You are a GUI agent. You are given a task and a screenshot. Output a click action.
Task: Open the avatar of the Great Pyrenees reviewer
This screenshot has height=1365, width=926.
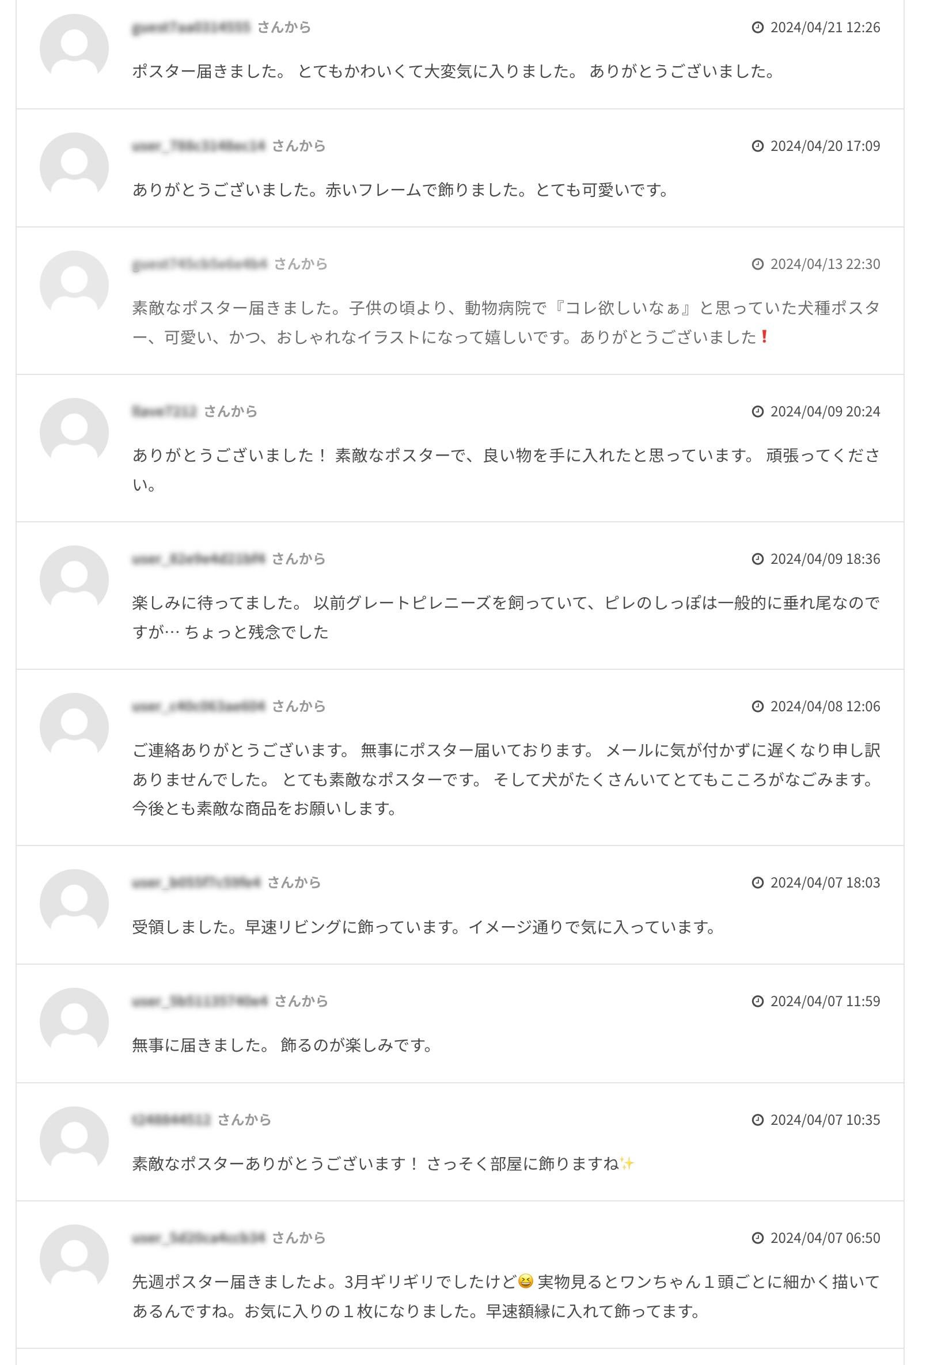[x=74, y=580]
